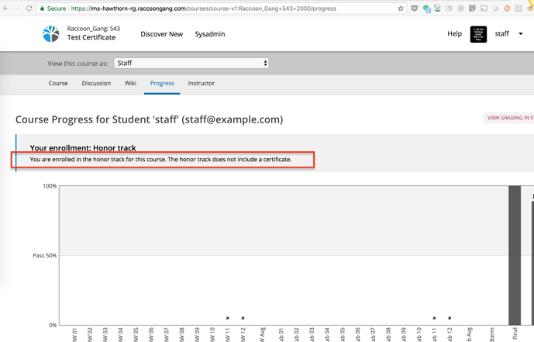
Task: Go to the Wiki tab
Action: tap(130, 83)
